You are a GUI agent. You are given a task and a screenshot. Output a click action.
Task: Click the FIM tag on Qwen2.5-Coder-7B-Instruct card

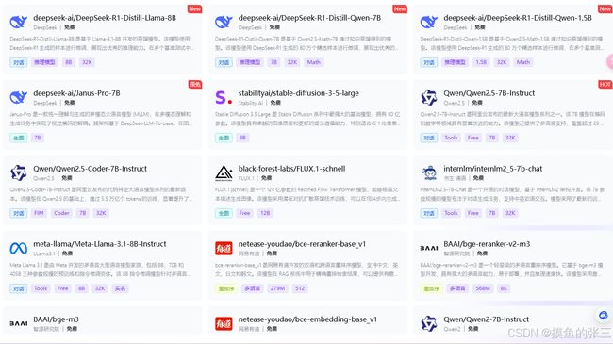(39, 213)
